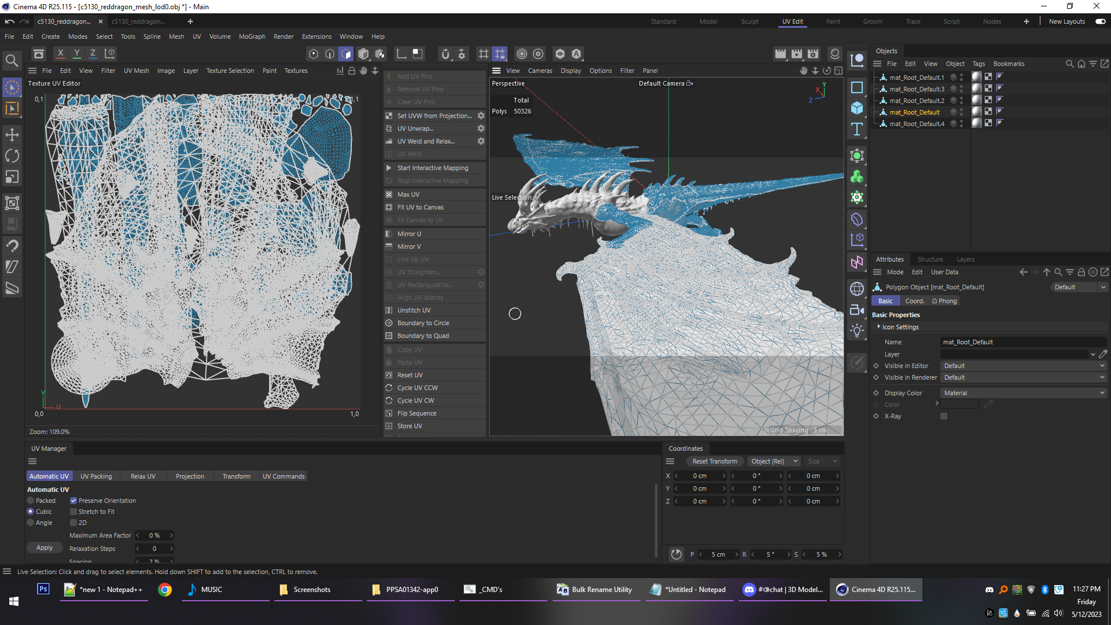Click the Render View clapperboard icon
1111x625 pixels.
click(781, 54)
